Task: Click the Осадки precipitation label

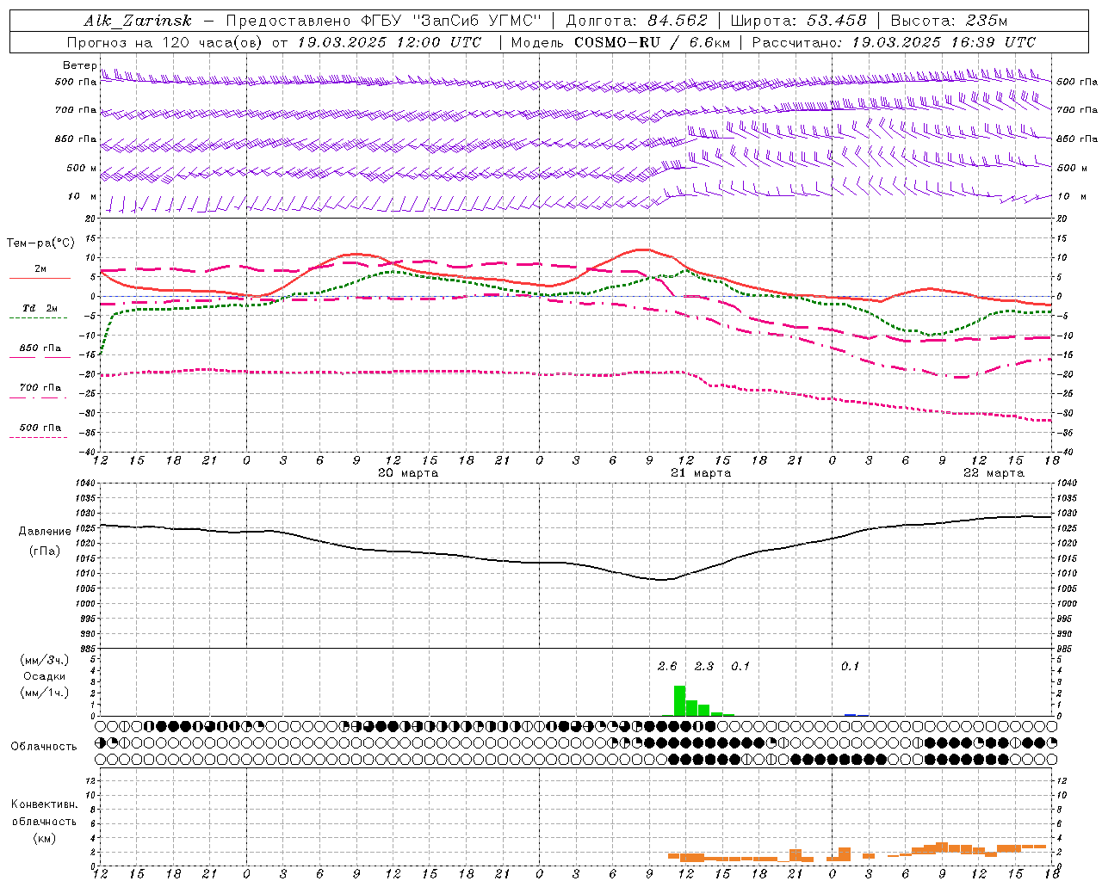Action: click(45, 676)
